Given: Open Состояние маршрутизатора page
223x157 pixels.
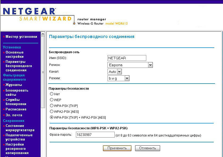Looking at the screenshot, I should [20, 128].
